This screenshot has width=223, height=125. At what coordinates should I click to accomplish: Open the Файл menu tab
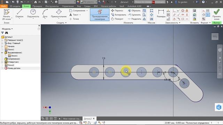(x=4, y=6)
